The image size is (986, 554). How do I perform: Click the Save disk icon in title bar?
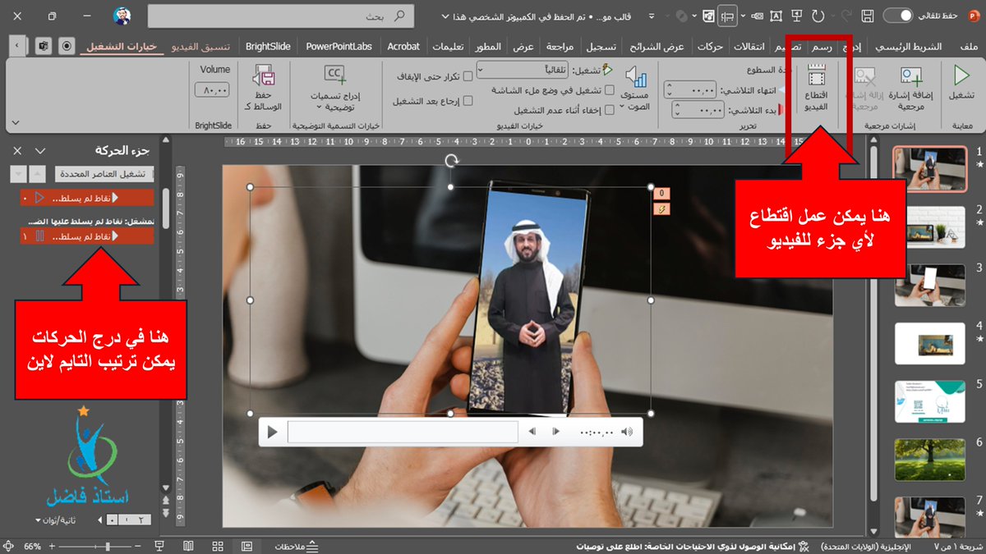click(868, 16)
